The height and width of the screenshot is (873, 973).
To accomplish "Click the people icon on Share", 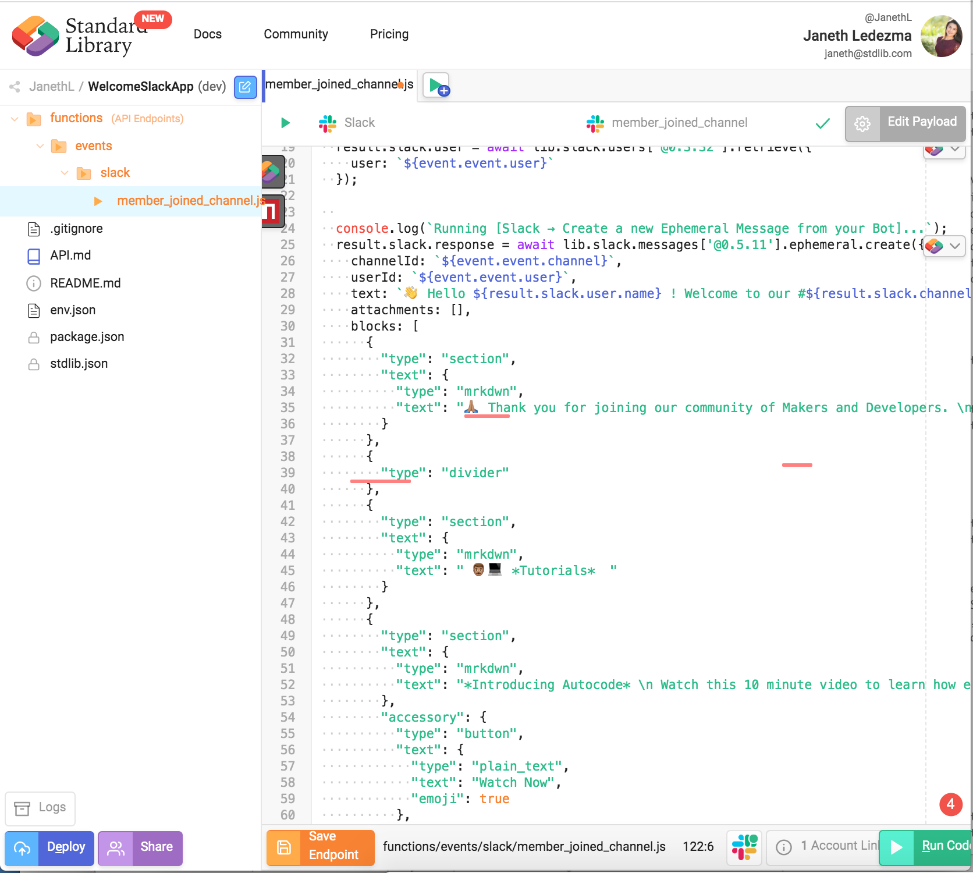I will (116, 849).
